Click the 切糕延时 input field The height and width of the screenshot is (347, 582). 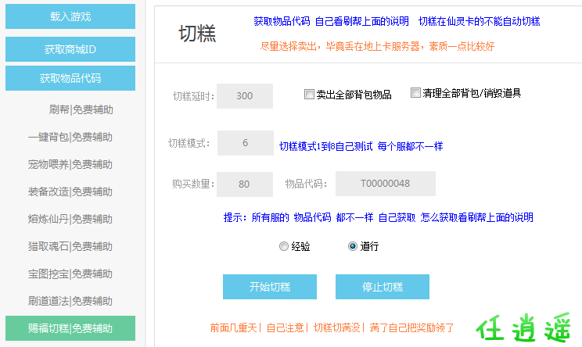tap(244, 96)
